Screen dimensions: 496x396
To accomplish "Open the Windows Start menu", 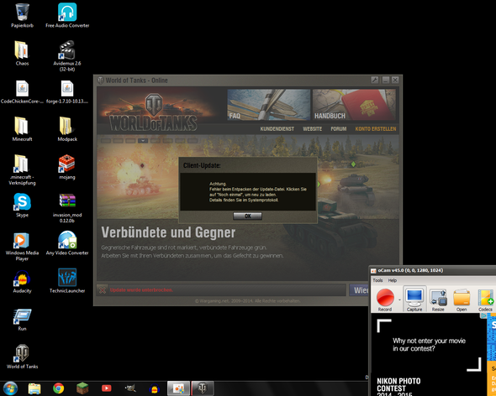I will [10, 388].
